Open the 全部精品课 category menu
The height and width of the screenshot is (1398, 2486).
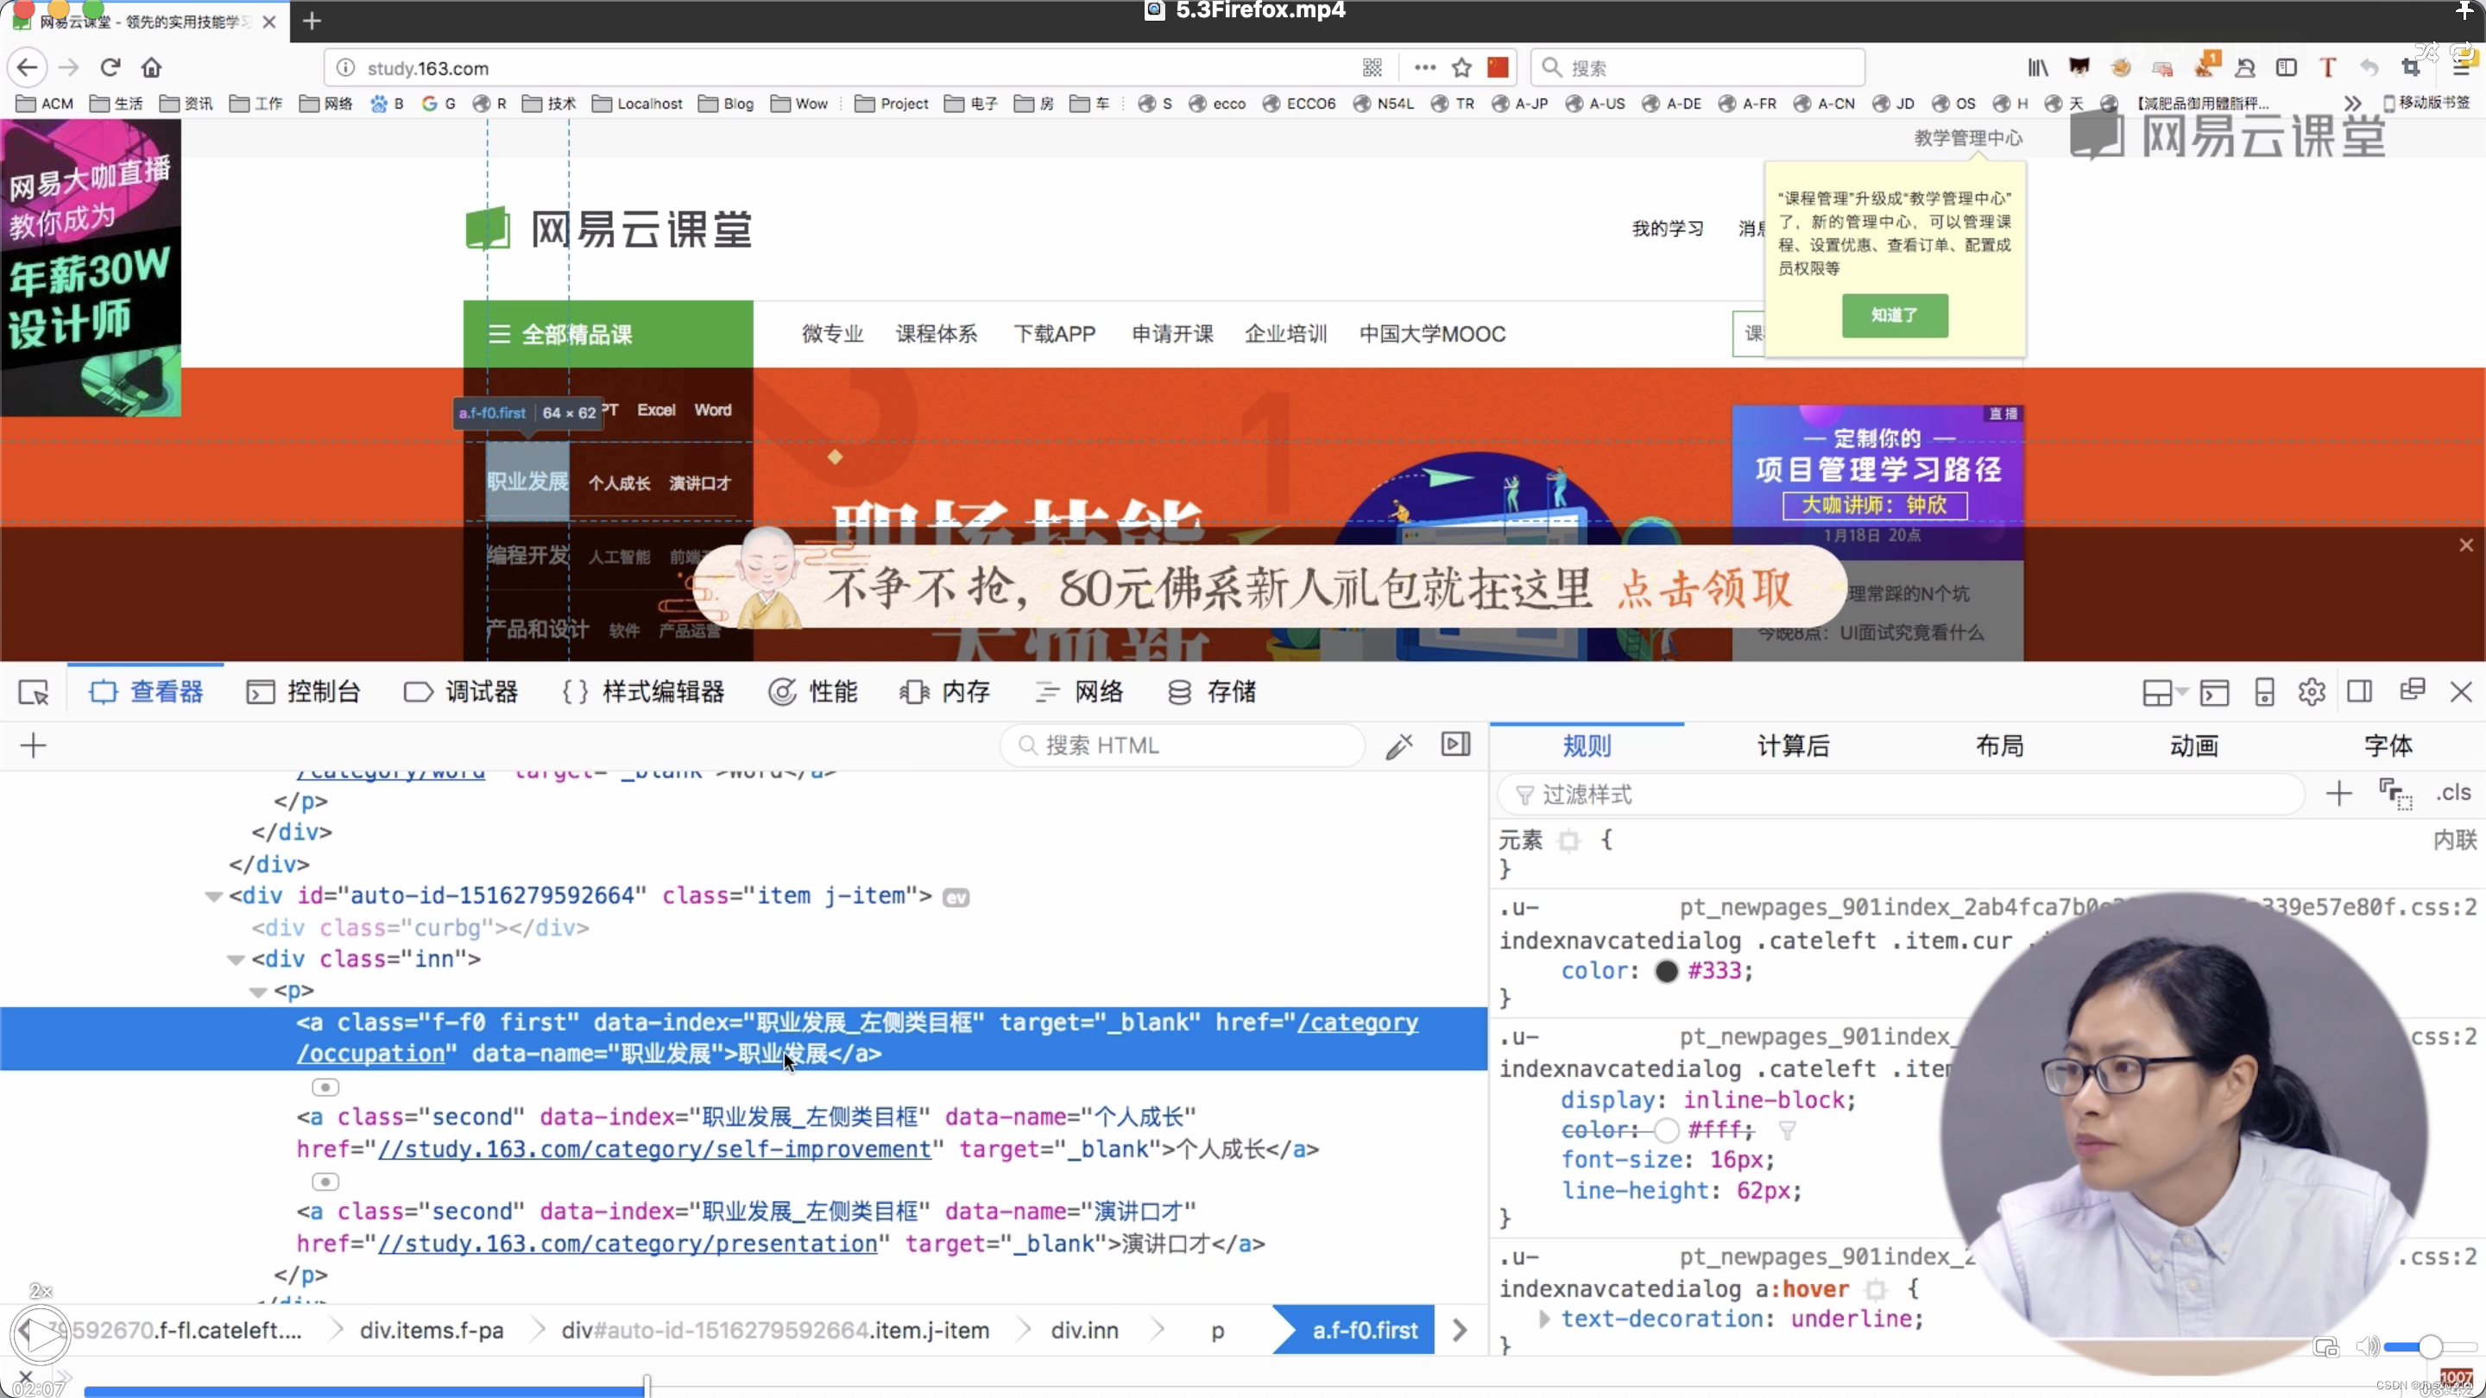click(x=608, y=334)
